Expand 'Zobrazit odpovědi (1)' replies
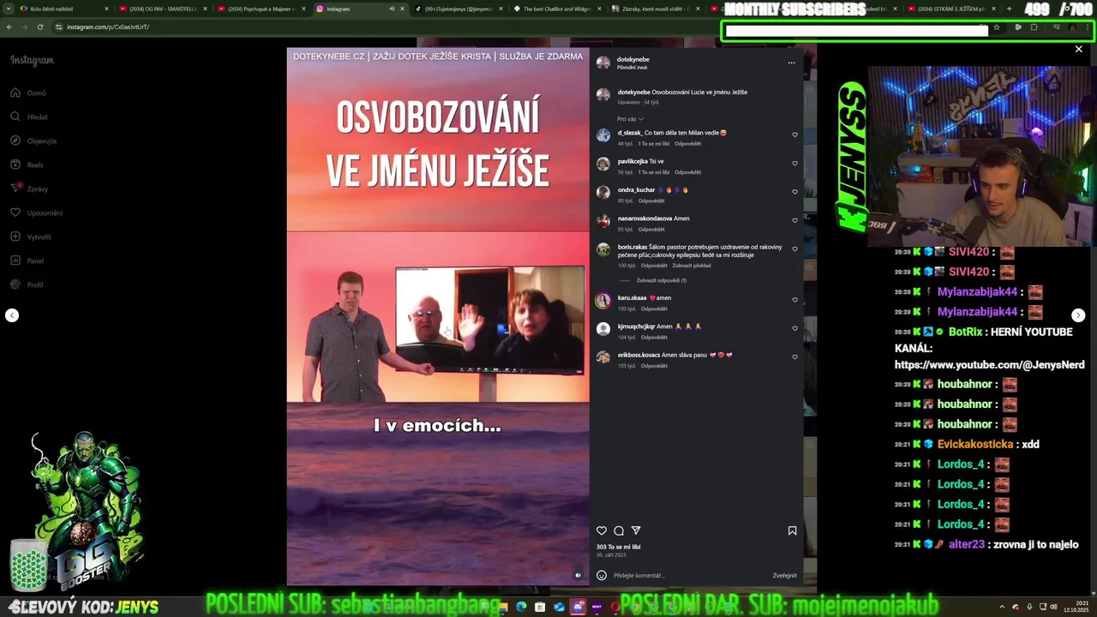 point(661,280)
